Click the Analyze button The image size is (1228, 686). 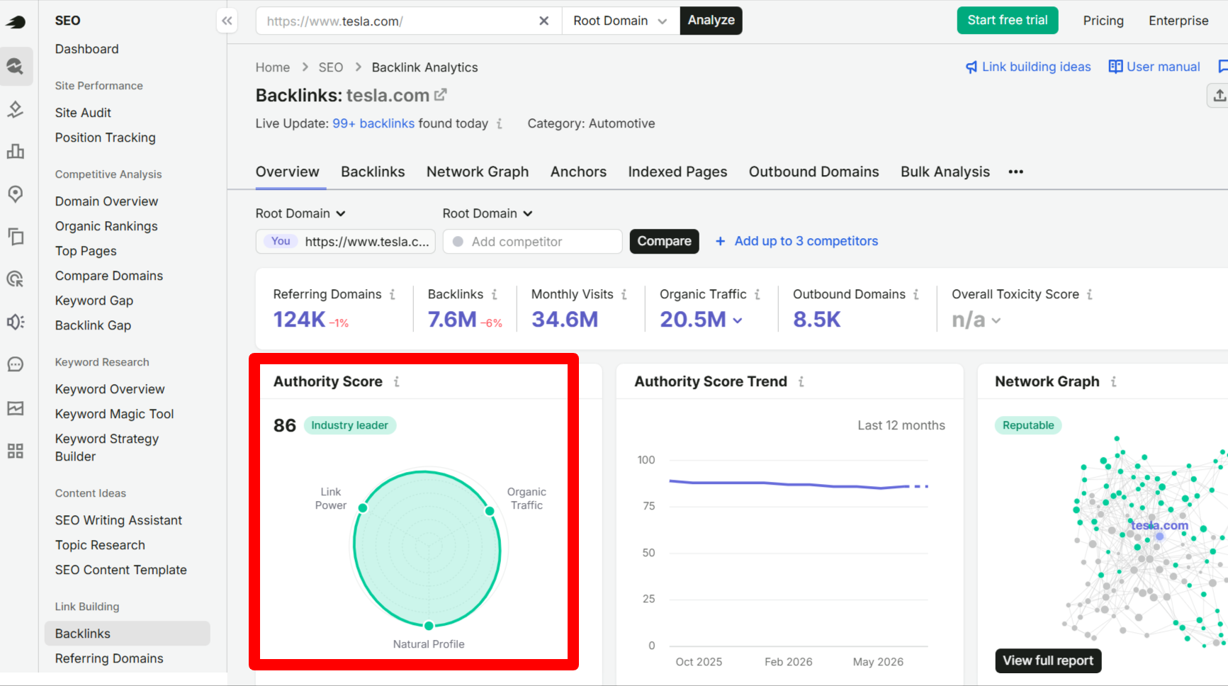point(711,21)
